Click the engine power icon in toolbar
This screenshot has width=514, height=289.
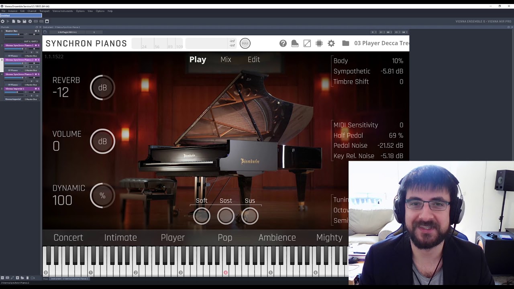(2, 21)
